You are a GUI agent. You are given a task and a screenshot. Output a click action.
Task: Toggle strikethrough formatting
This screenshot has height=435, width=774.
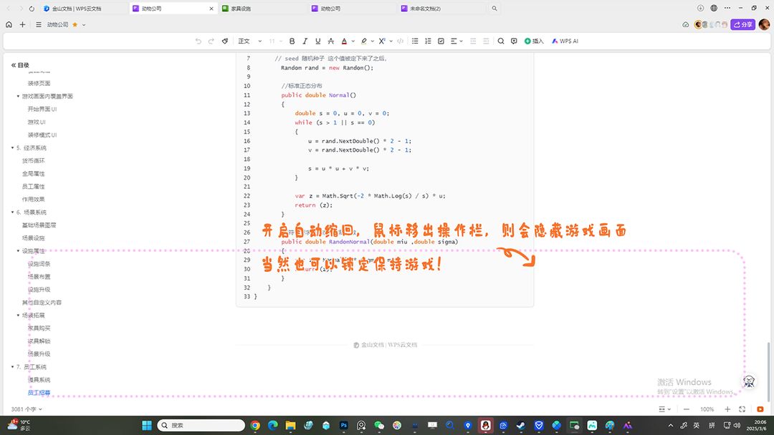click(330, 41)
